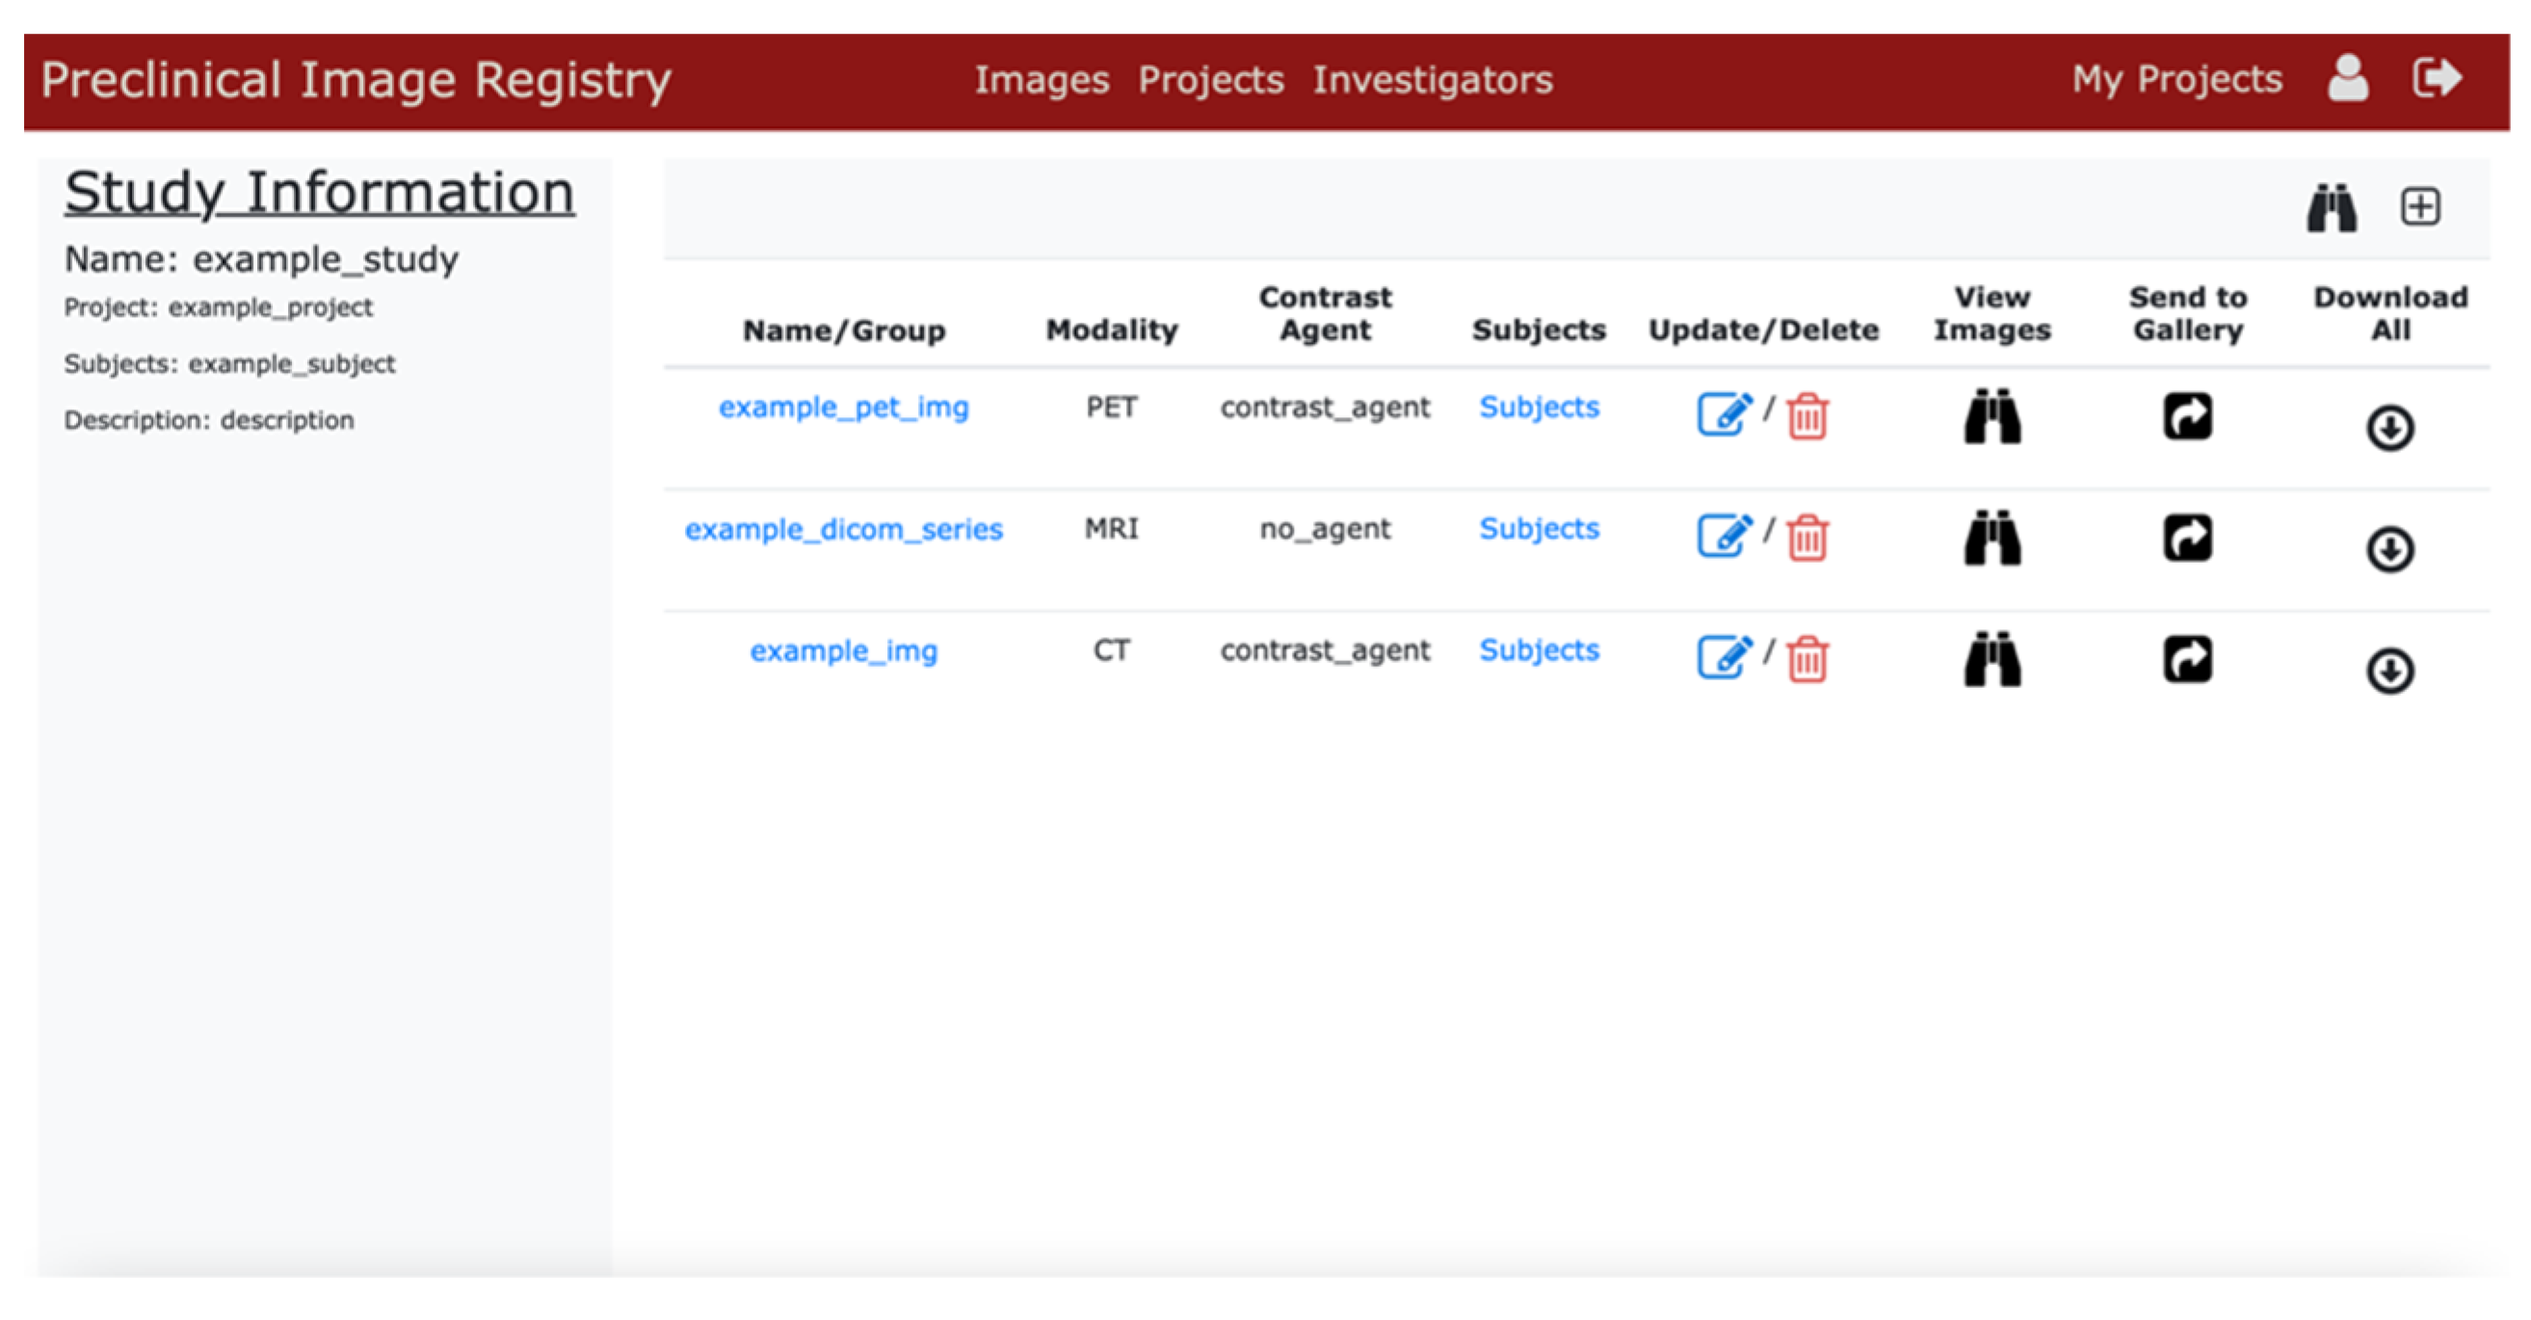Image resolution: width=2531 pixels, height=1320 pixels.
Task: Click the add new image plus icon
Action: [x=2420, y=207]
